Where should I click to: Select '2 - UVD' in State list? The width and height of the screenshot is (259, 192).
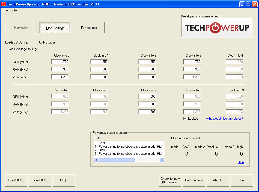point(100,150)
